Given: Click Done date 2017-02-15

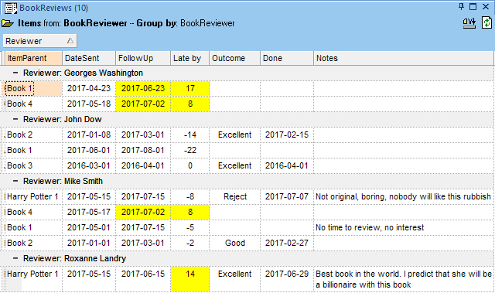Looking at the screenshot, I should point(287,135).
